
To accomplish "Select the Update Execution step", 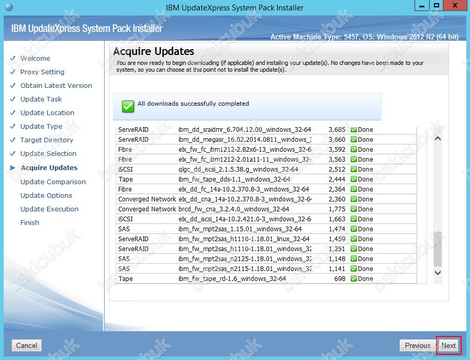I will (x=49, y=209).
